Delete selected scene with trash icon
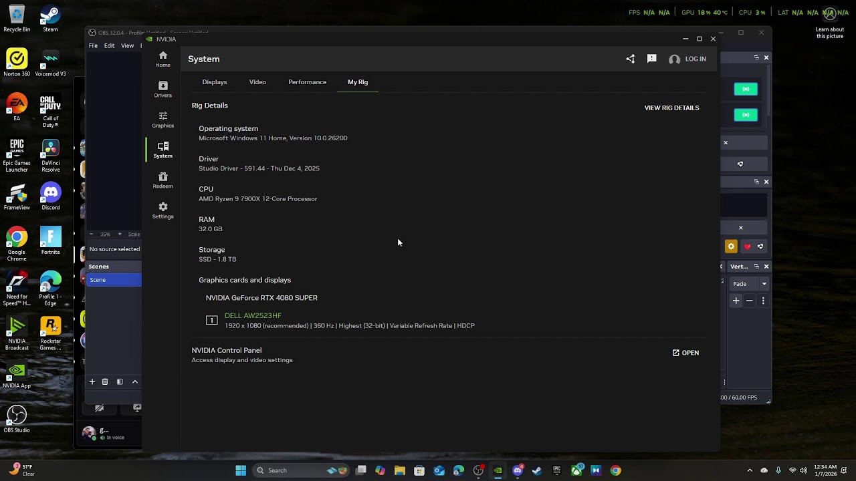Viewport: 856px width, 481px height. pos(105,382)
